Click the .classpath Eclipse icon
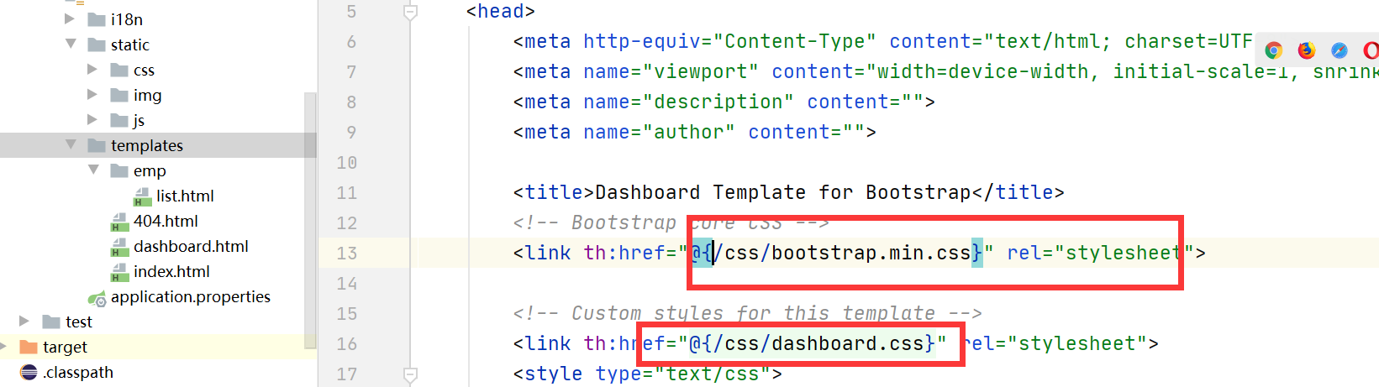1379x387 pixels. (29, 372)
